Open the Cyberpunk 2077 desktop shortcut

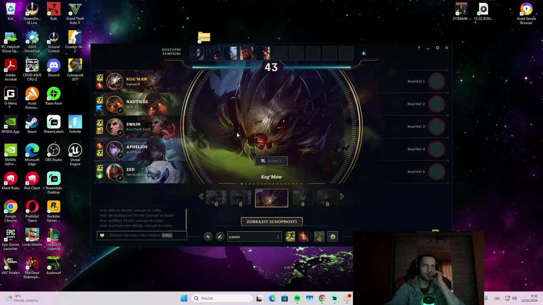point(75,70)
